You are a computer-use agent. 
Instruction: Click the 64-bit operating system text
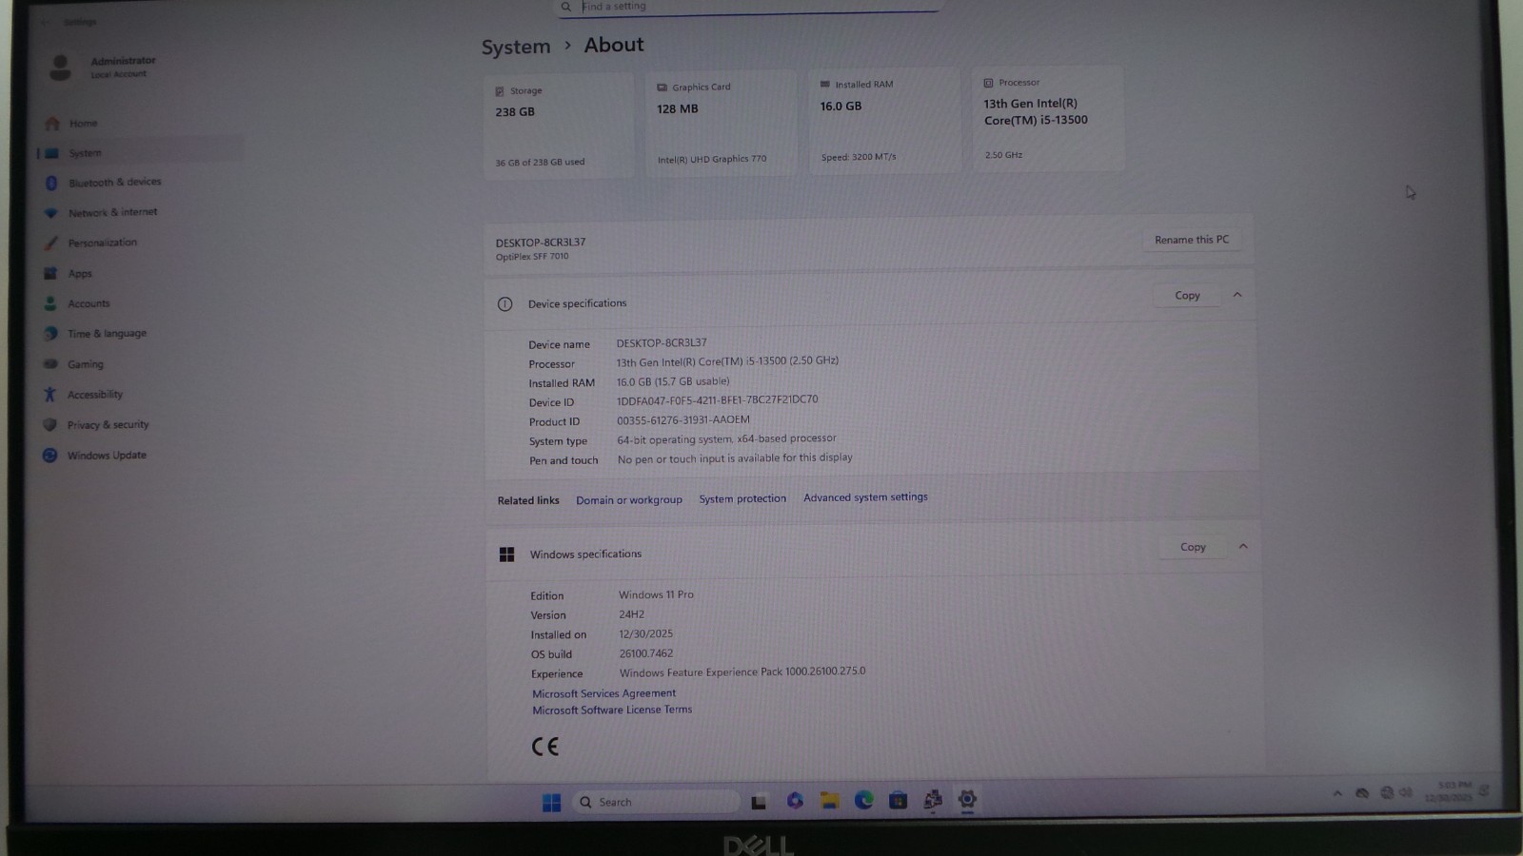[726, 439]
